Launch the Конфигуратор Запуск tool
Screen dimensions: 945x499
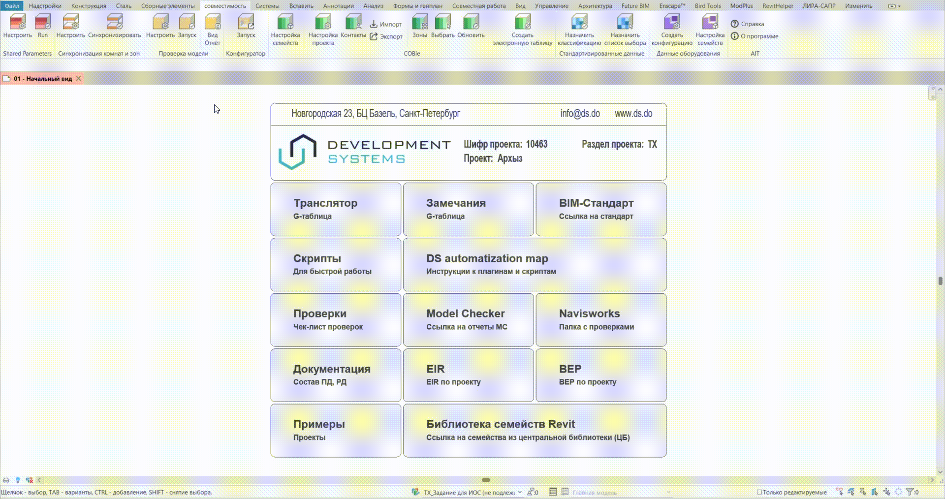(246, 26)
